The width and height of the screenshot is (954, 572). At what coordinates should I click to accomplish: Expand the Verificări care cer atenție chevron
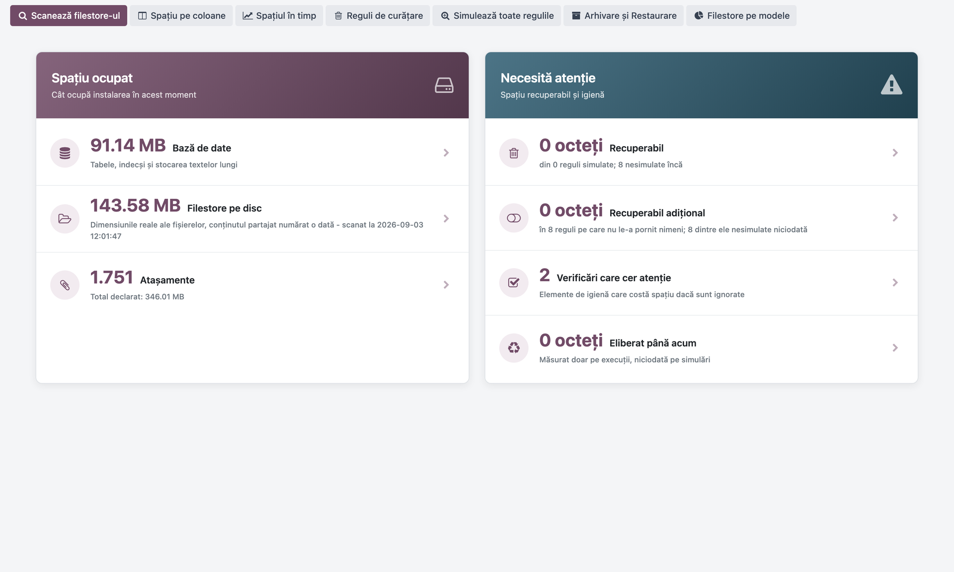[x=895, y=283]
